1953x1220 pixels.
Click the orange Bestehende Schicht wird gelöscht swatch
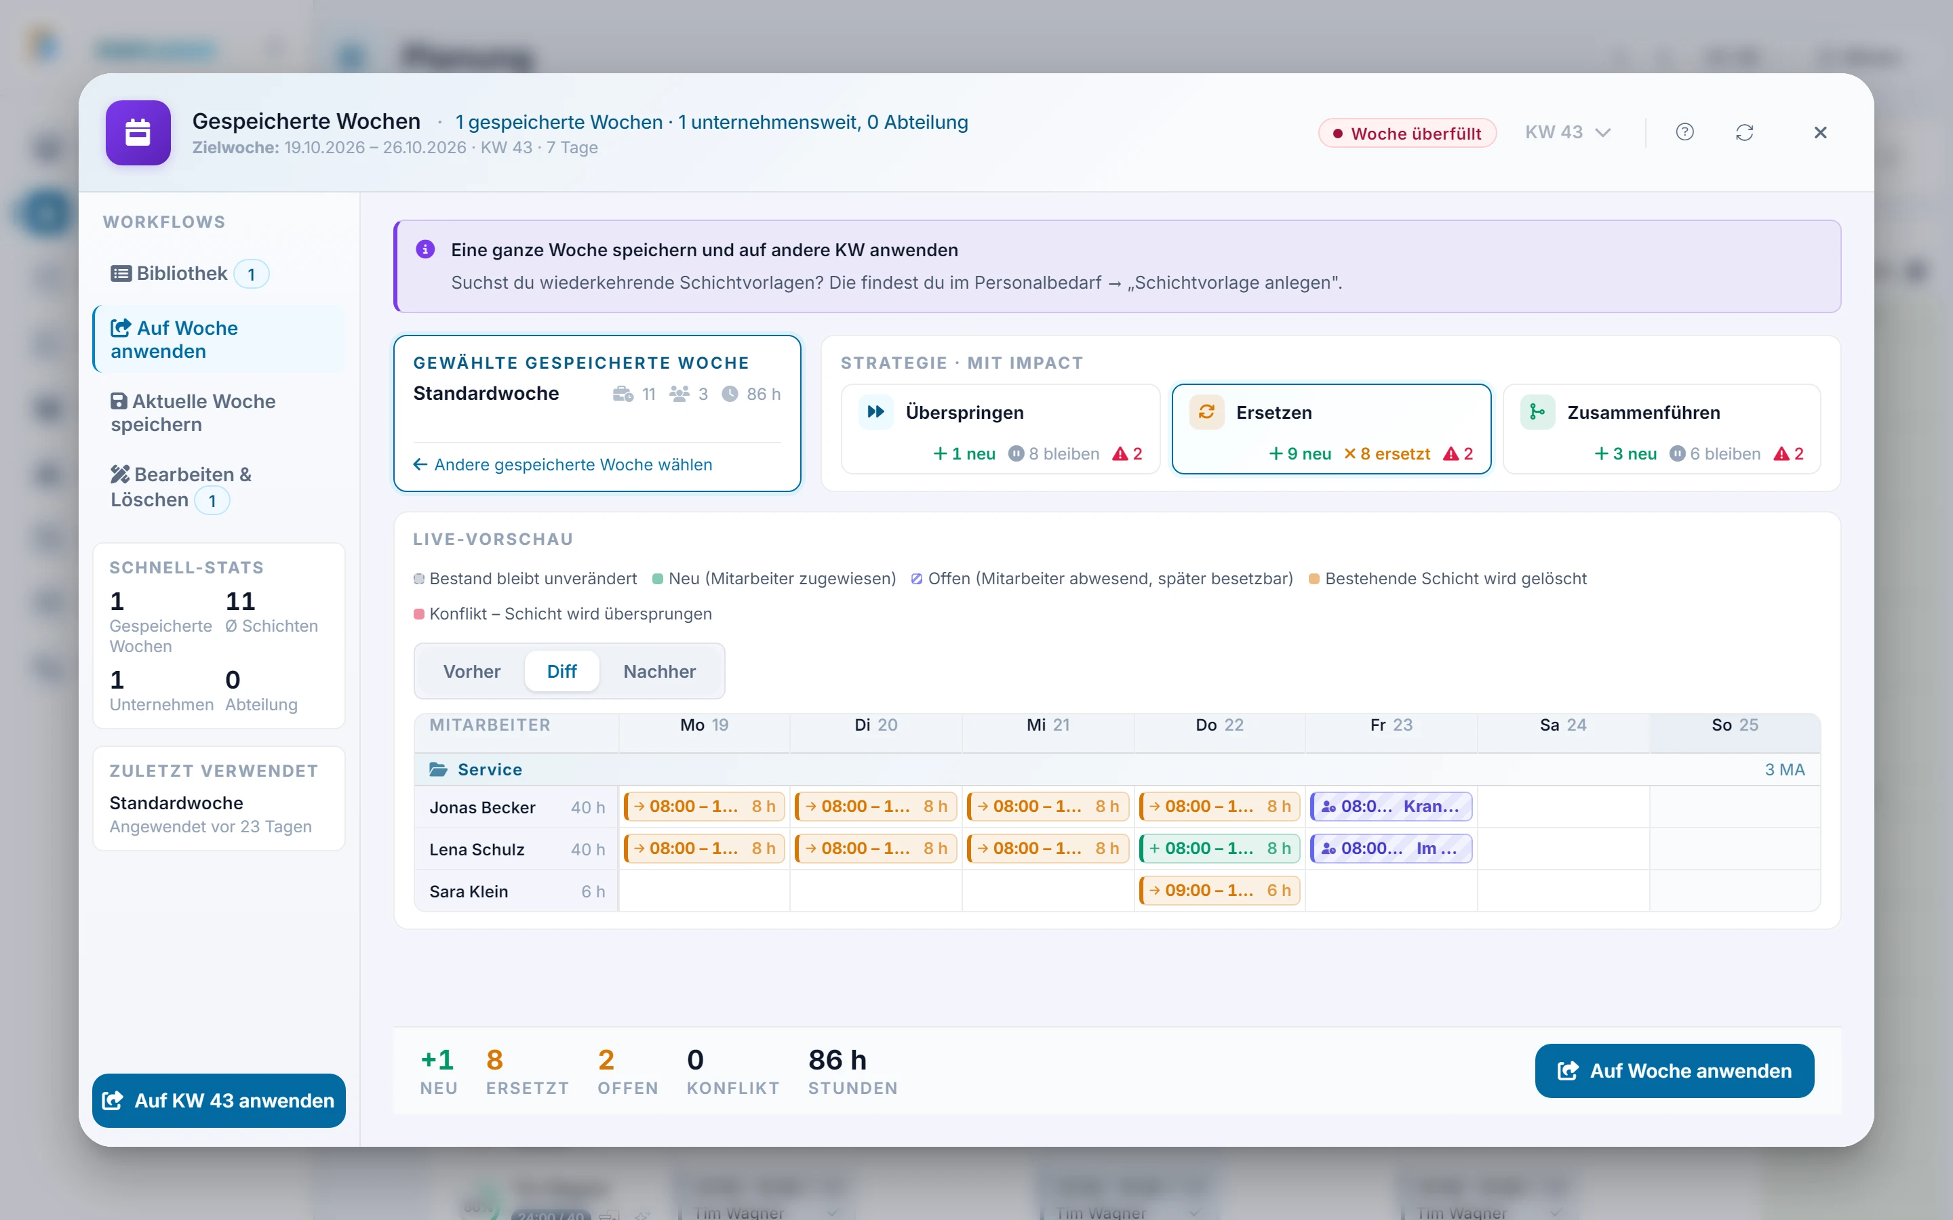(x=1314, y=579)
